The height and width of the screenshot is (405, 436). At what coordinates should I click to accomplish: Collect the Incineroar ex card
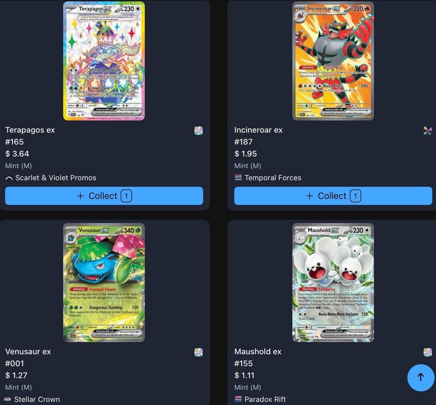[x=333, y=196]
